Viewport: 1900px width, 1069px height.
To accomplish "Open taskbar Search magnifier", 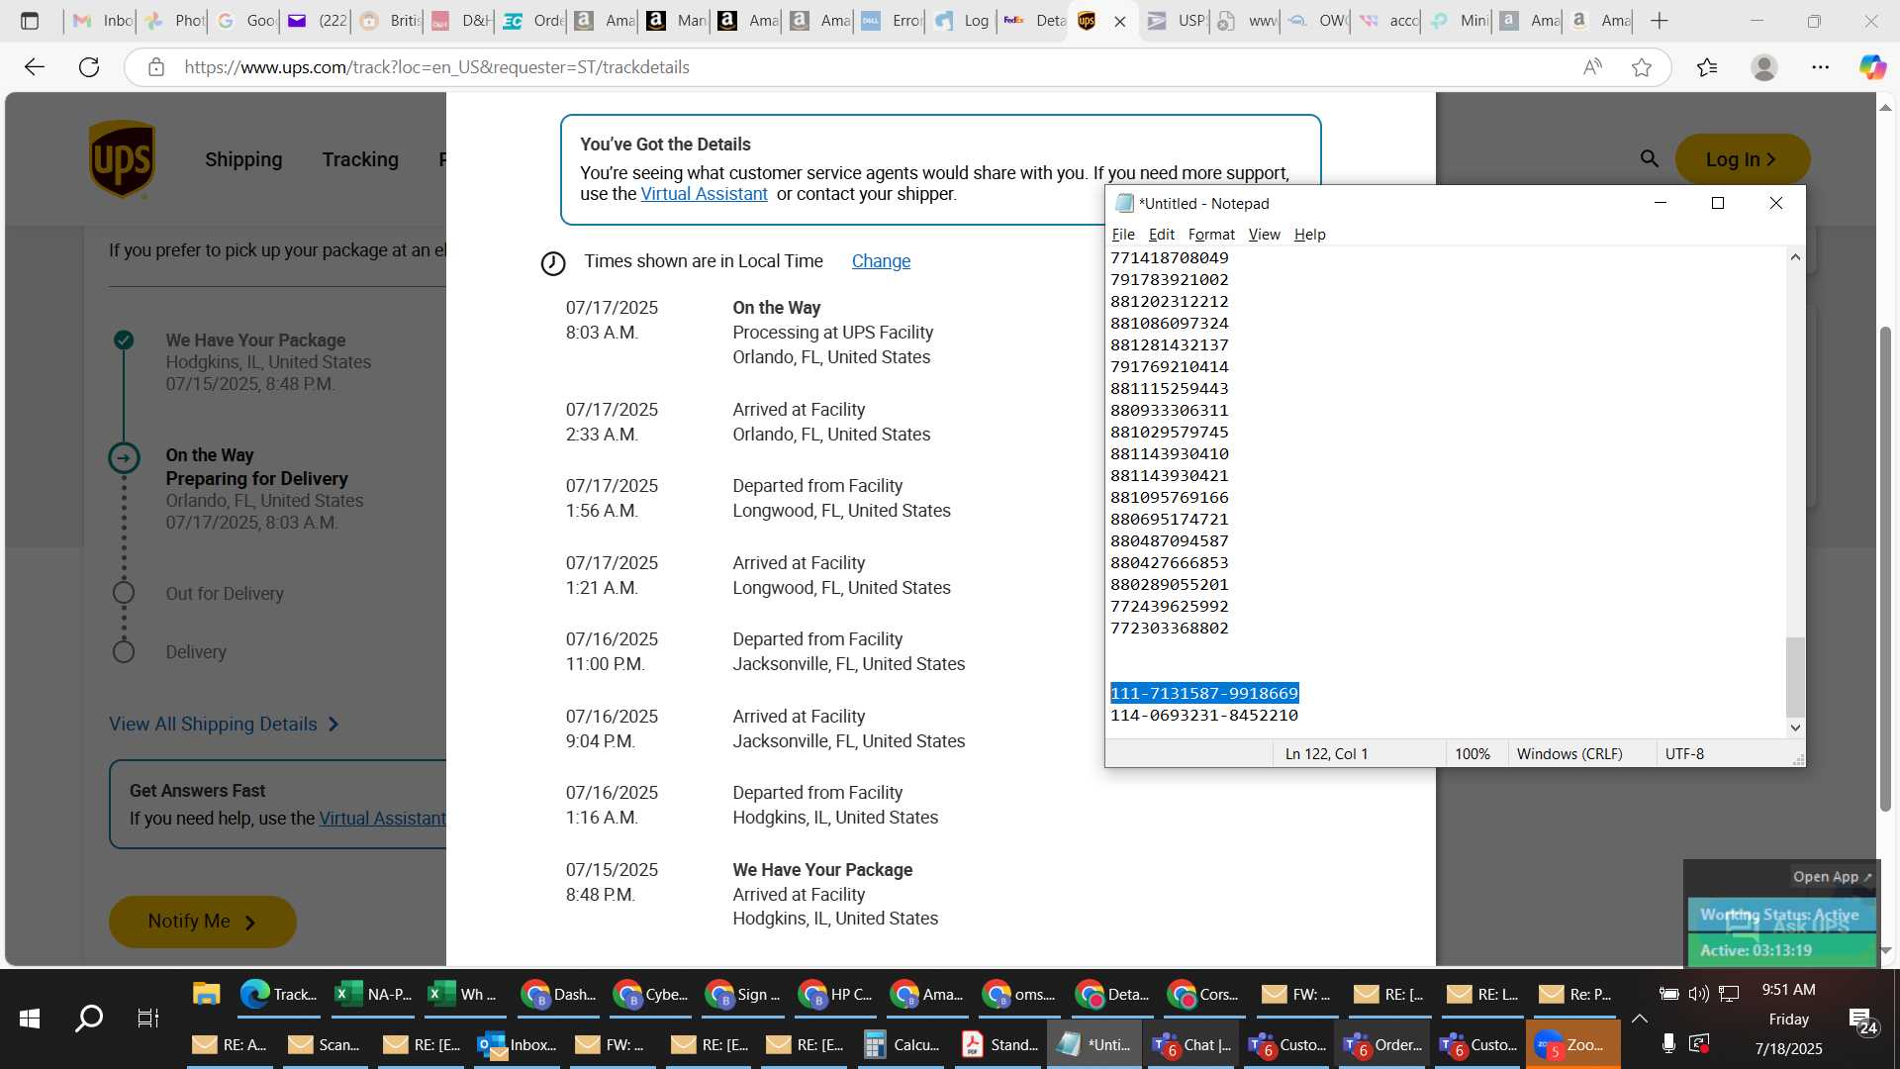I will (89, 1019).
